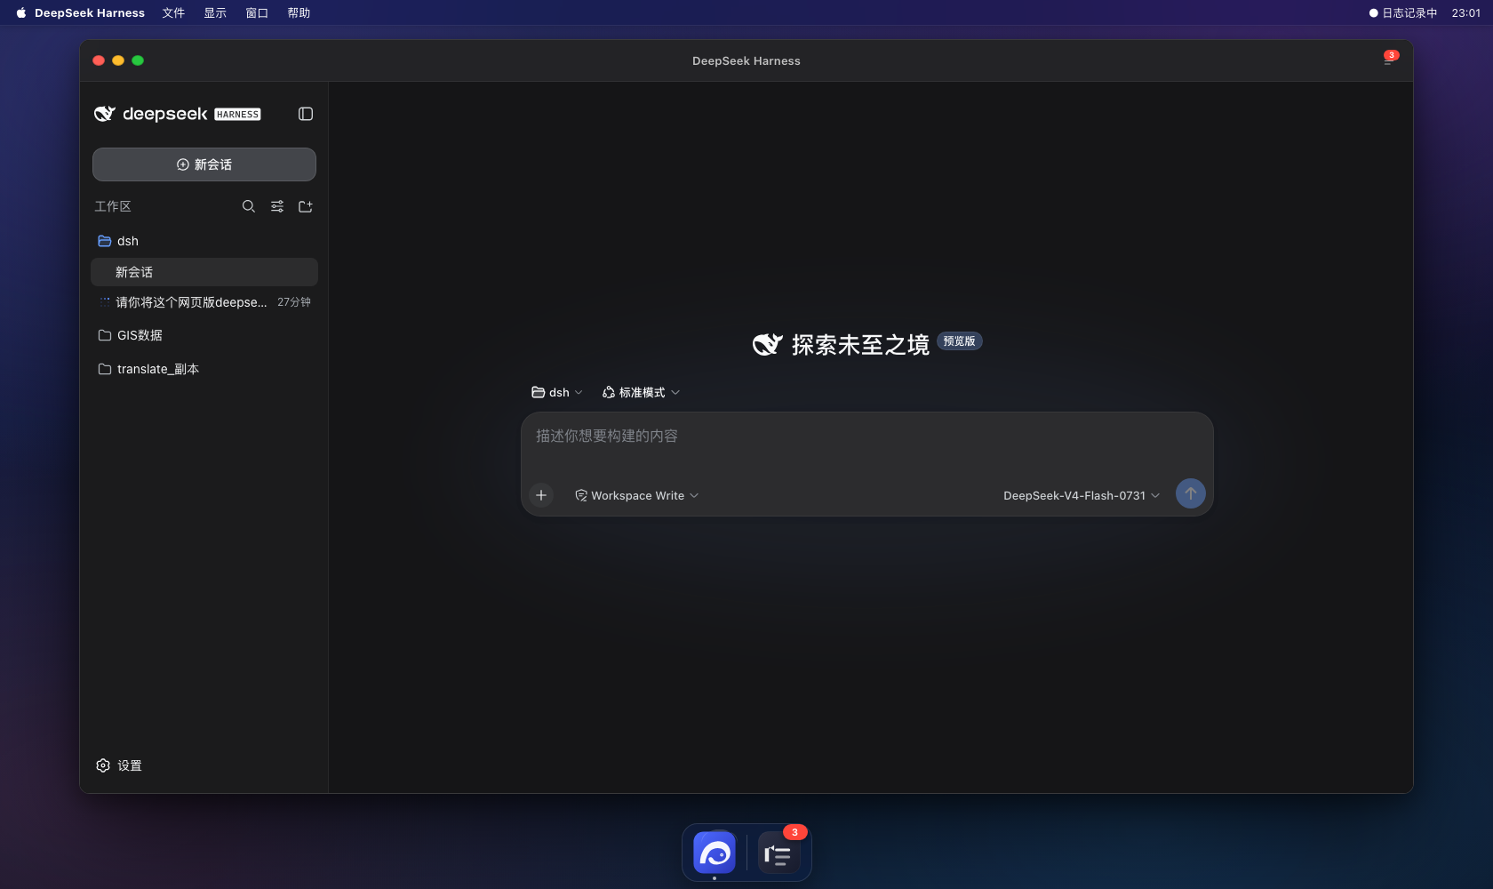Open the 标准模式 mode dropdown
This screenshot has height=889, width=1493.
point(641,392)
